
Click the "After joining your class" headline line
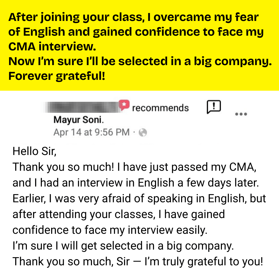point(133,18)
